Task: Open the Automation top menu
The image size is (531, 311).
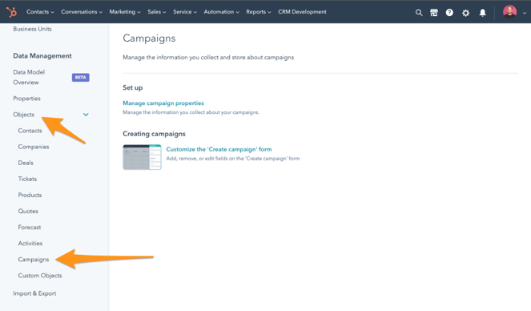Action: point(222,12)
